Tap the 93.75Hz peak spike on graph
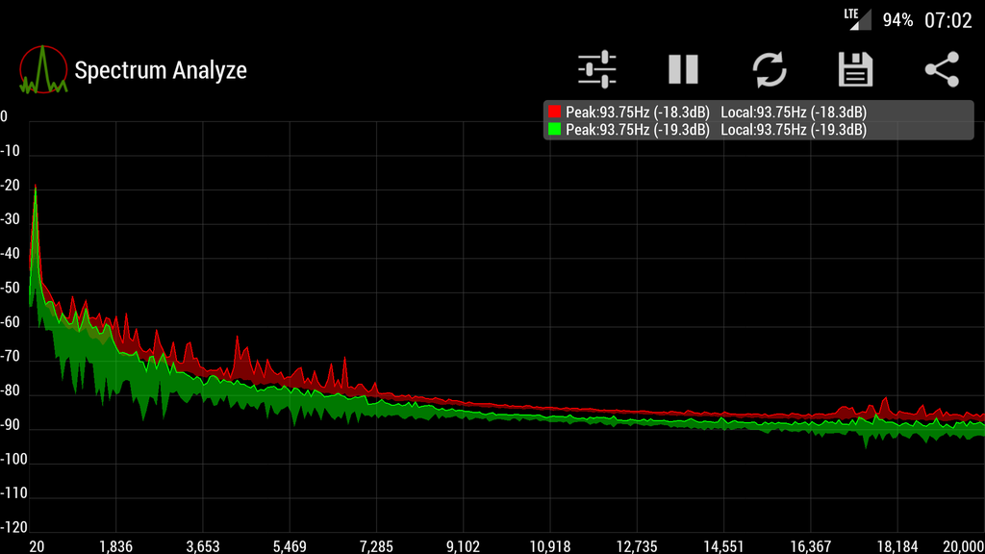Viewport: 985px width, 554px height. (36, 189)
